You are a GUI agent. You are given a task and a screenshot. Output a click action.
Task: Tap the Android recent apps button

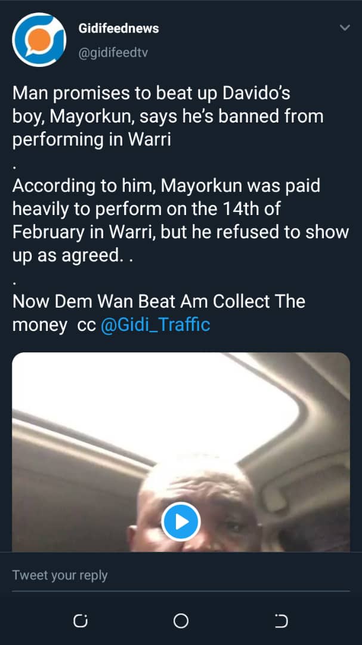coord(81,621)
